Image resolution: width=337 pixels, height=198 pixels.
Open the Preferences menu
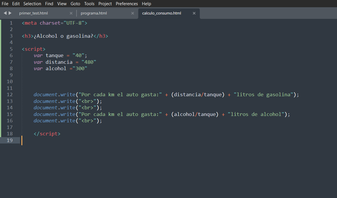[127, 4]
